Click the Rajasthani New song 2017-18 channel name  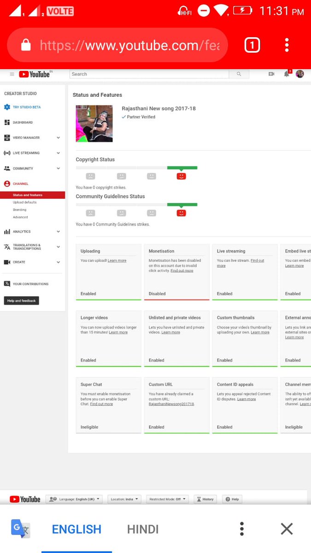coord(158,109)
